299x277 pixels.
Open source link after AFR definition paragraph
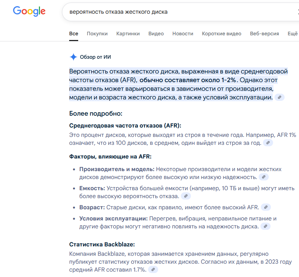(x=268, y=143)
